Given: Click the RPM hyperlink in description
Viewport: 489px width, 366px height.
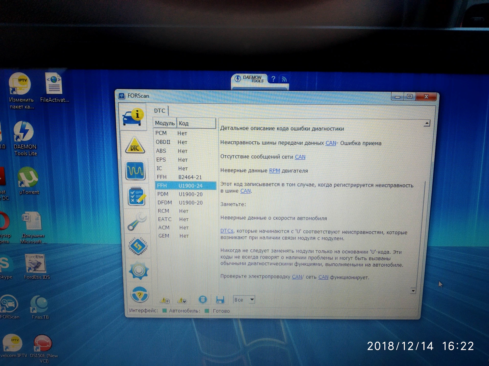Looking at the screenshot, I should (274, 171).
